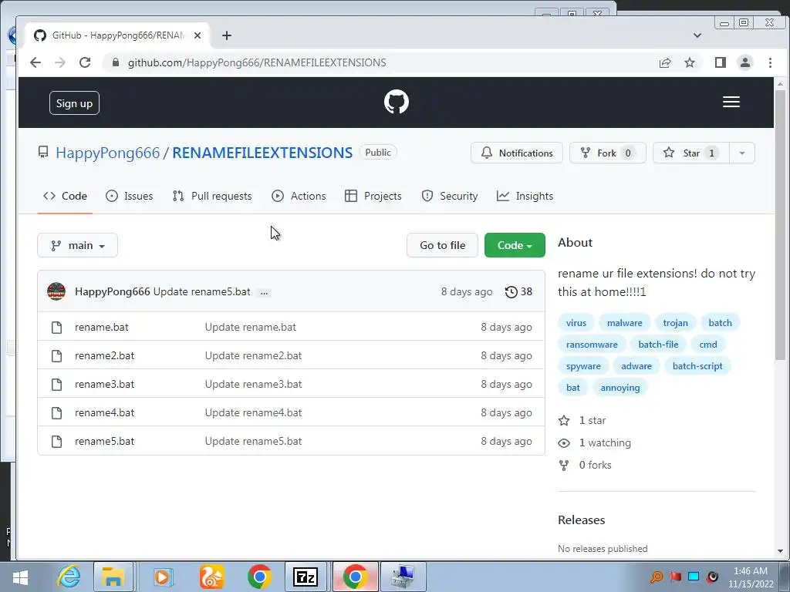
Task: Open the Actions tab
Action: pos(299,196)
